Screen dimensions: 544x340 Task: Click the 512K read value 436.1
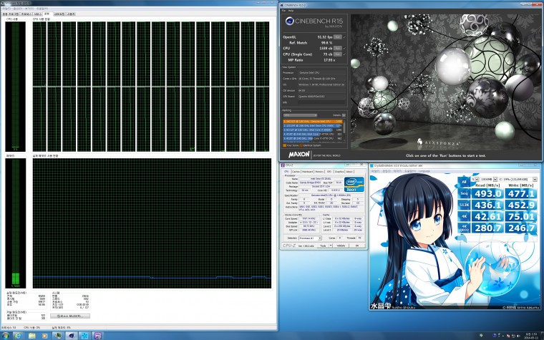488,205
